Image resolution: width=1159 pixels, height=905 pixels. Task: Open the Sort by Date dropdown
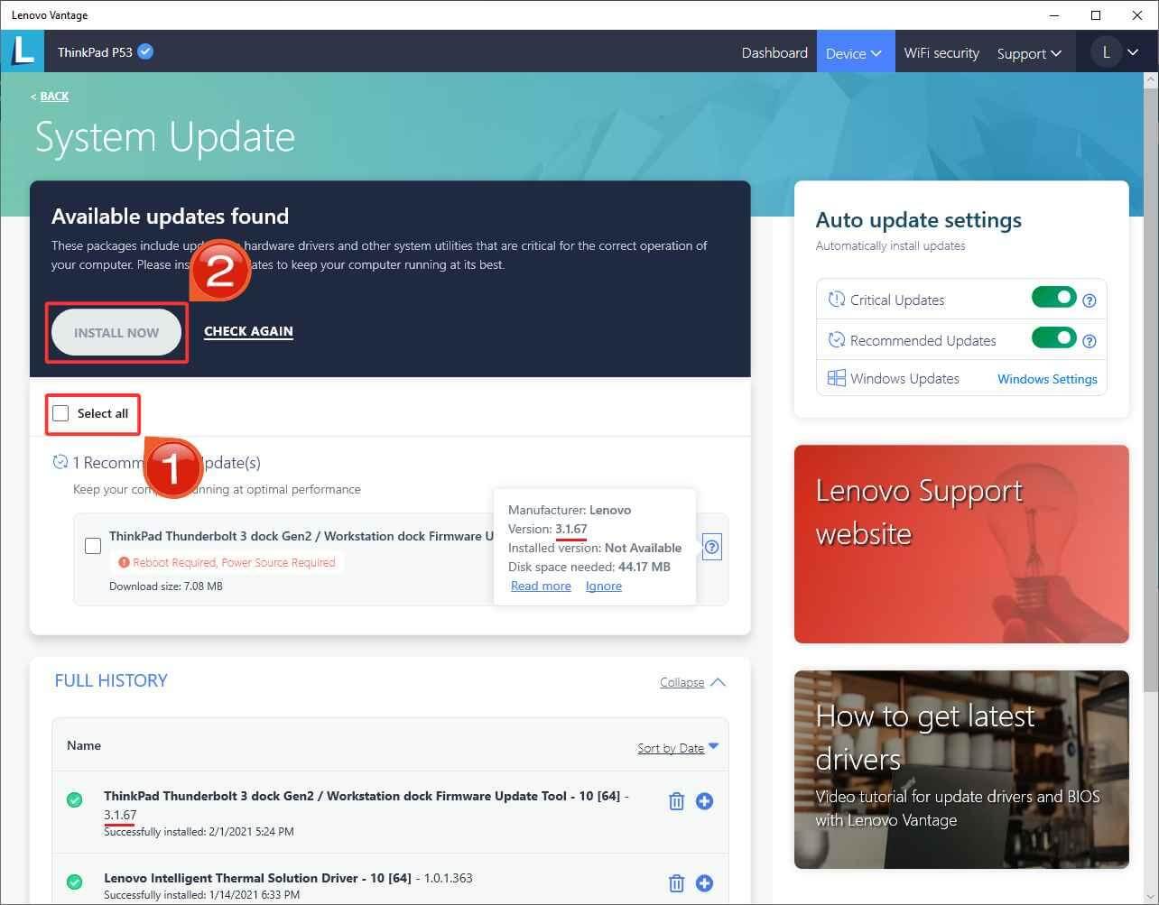678,747
